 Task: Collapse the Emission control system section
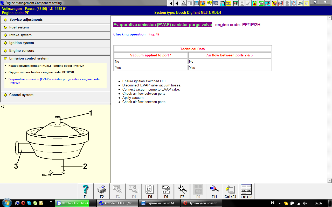29,58
